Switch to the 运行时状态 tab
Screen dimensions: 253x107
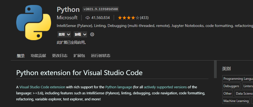101,56
